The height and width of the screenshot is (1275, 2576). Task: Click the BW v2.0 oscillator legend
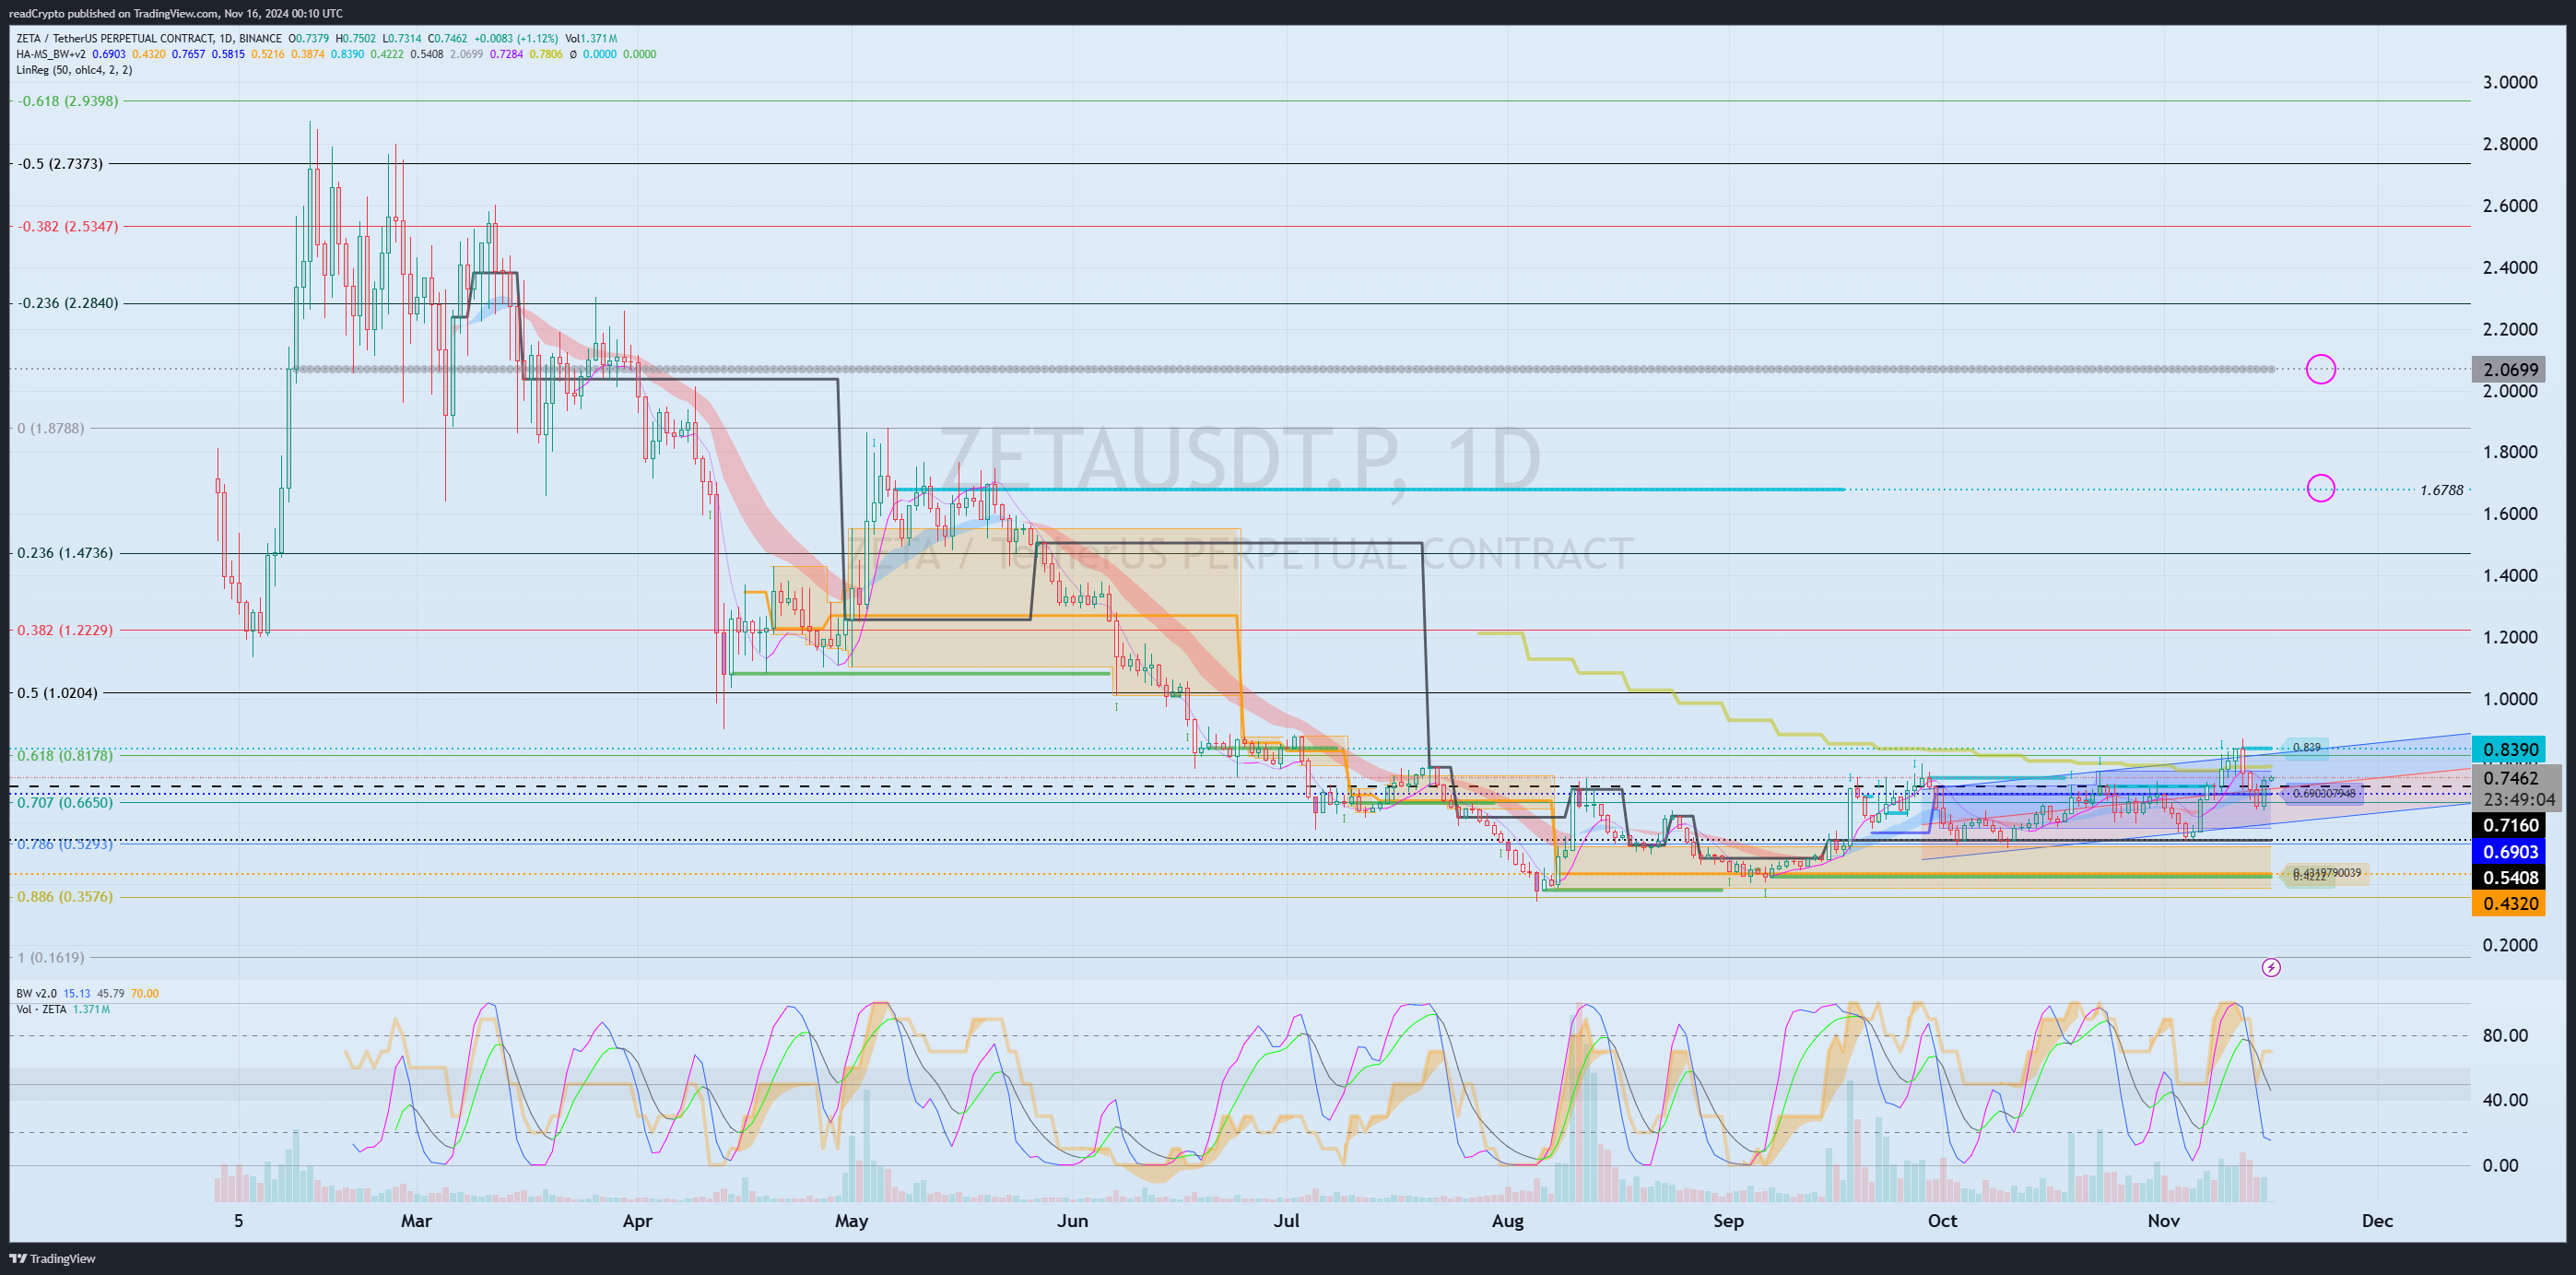(37, 993)
